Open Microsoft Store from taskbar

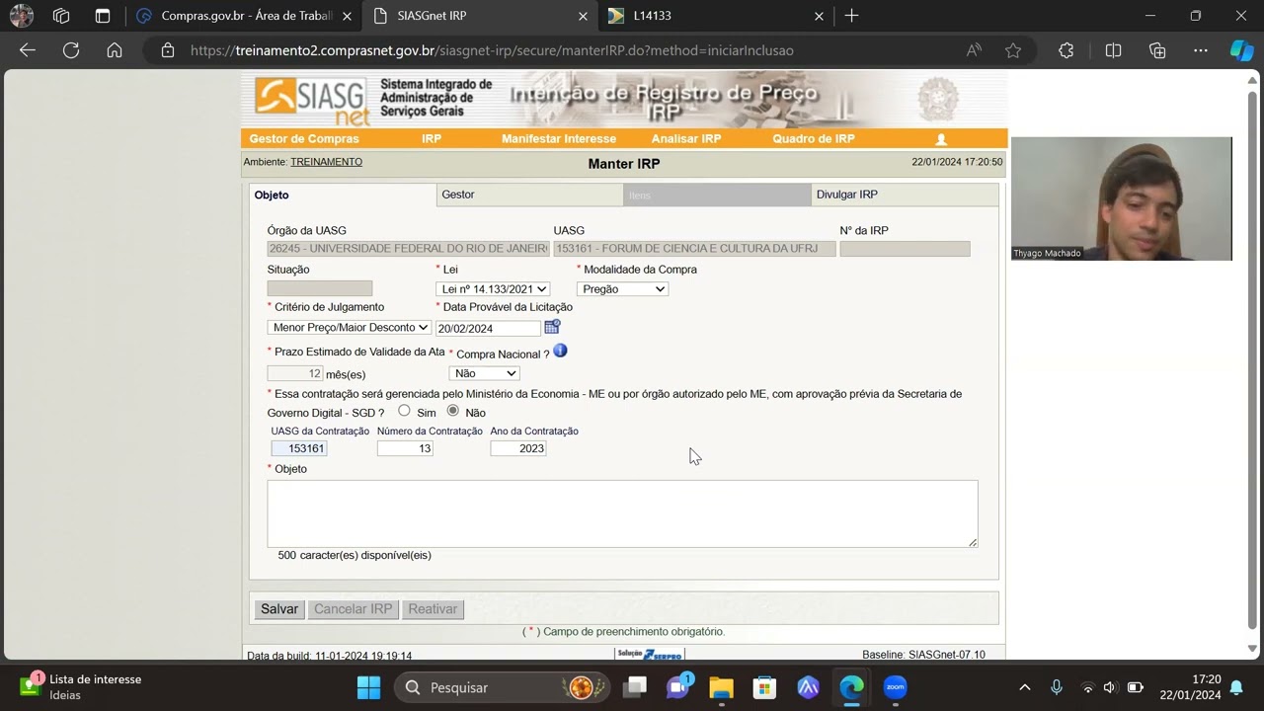click(764, 687)
